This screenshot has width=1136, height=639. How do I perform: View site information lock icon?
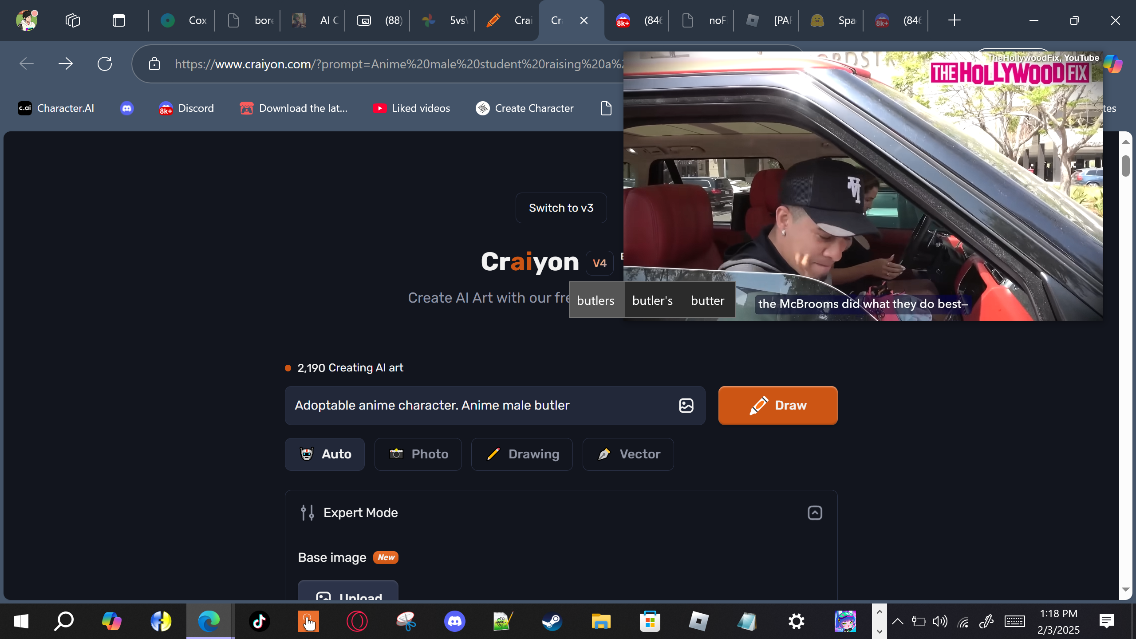coord(154,64)
